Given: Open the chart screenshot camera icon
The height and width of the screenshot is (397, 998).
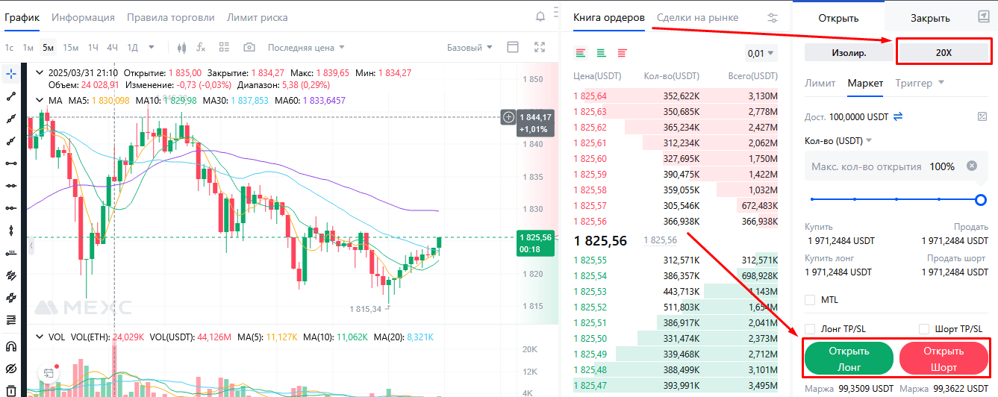Looking at the screenshot, I should coord(249,47).
